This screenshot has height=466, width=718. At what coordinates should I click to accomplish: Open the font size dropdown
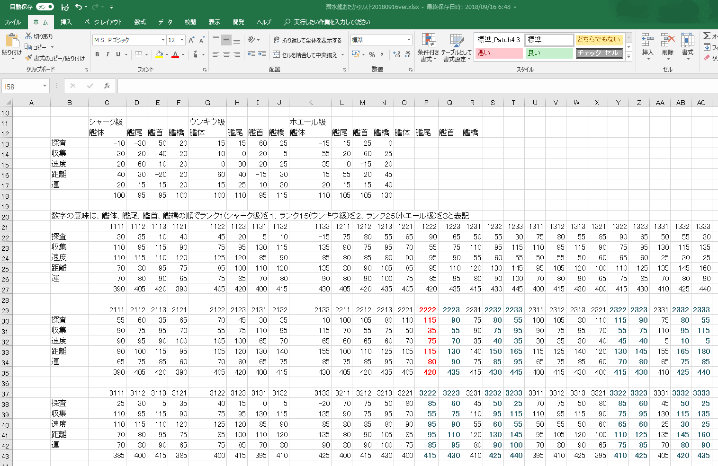[182, 40]
